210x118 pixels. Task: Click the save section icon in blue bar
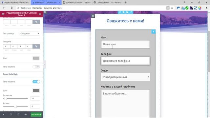(x=127, y=12)
